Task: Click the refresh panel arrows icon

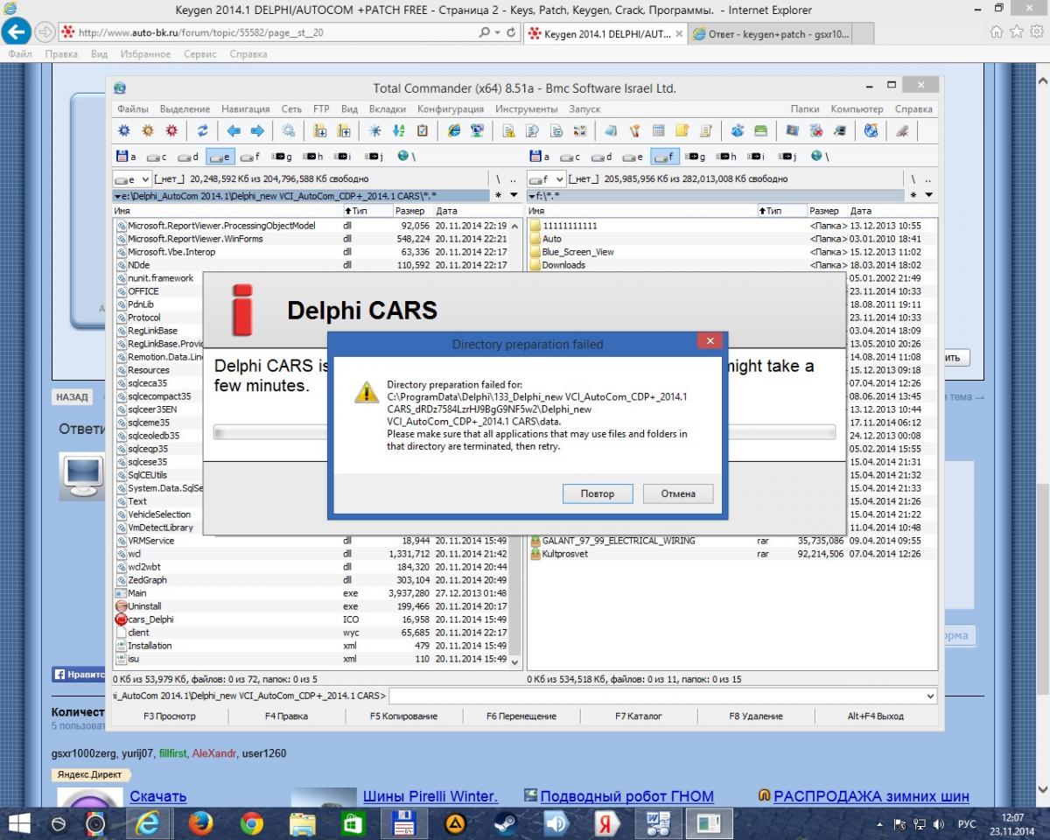Action: 202,130
